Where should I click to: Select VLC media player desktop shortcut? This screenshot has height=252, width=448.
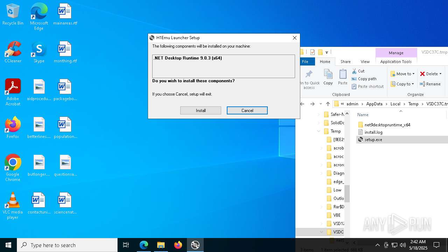point(13,206)
